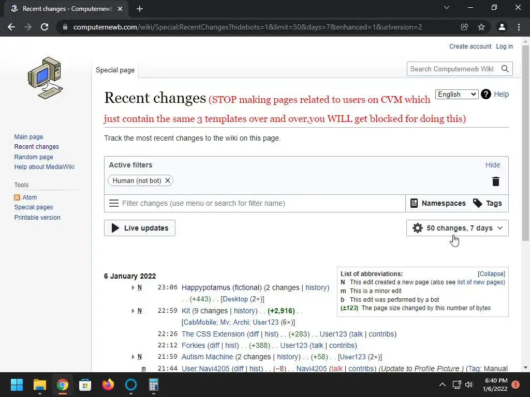530x397 pixels.
Task: Show hidden system tray icons
Action: pyautogui.click(x=443, y=385)
